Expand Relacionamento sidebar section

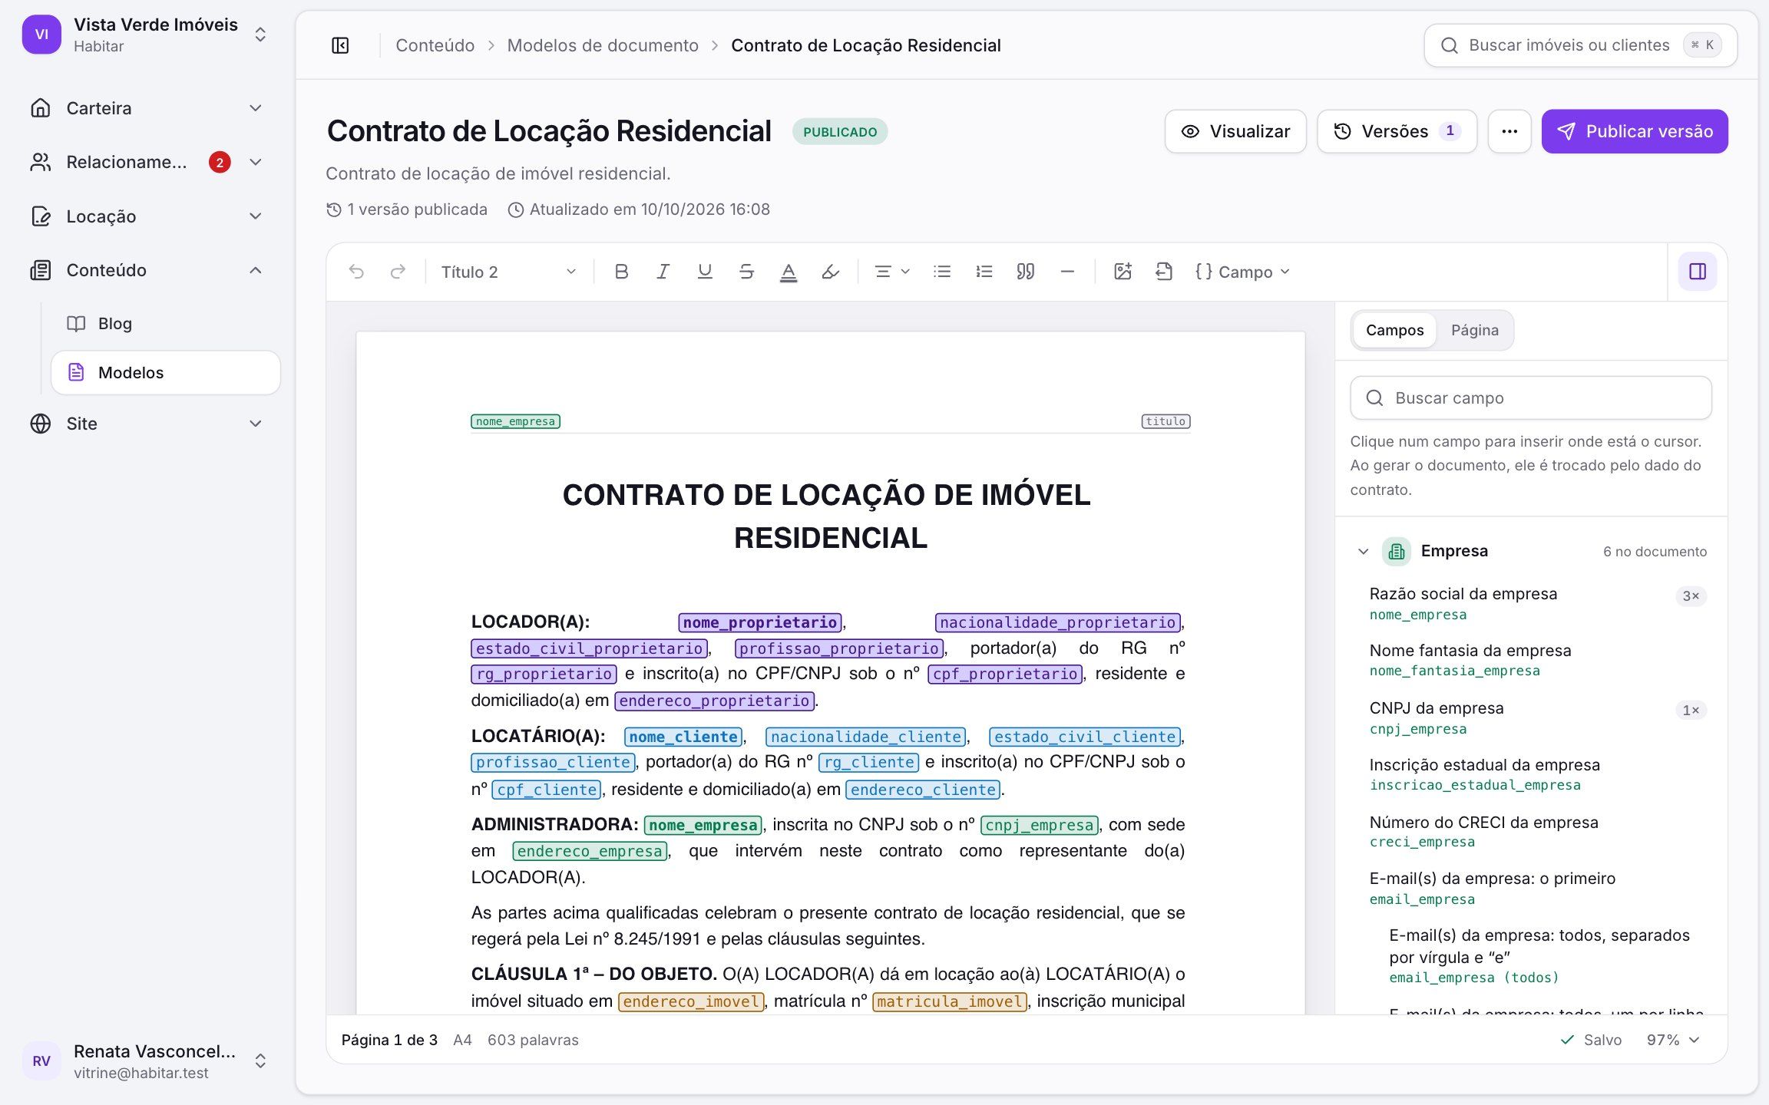[147, 162]
